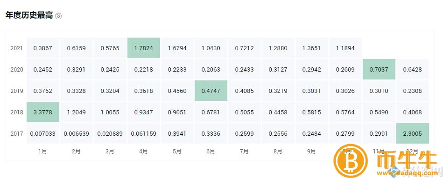Click the 1.2049 value for February 2018

[x=76, y=112]
